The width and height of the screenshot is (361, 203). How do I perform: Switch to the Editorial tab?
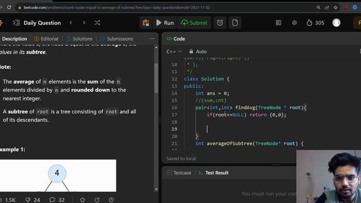coord(46,39)
